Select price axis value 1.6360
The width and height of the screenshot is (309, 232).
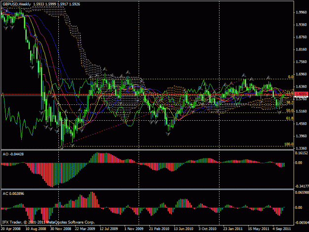tap(302, 87)
